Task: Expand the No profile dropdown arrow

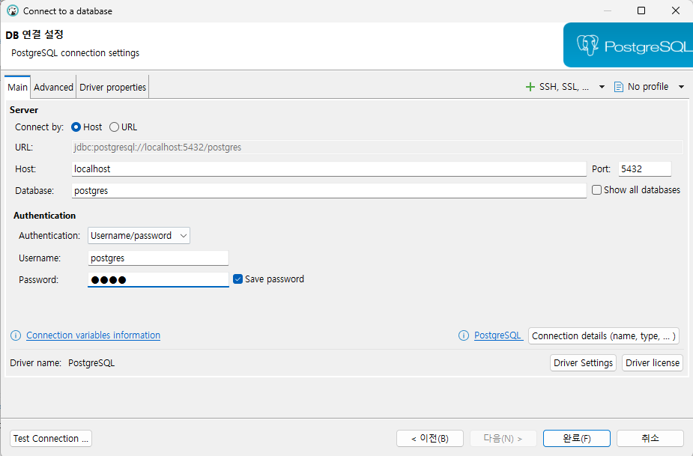Action: (681, 87)
